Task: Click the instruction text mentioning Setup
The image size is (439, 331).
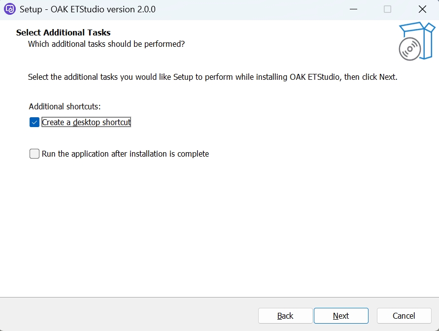Action: click(x=212, y=77)
